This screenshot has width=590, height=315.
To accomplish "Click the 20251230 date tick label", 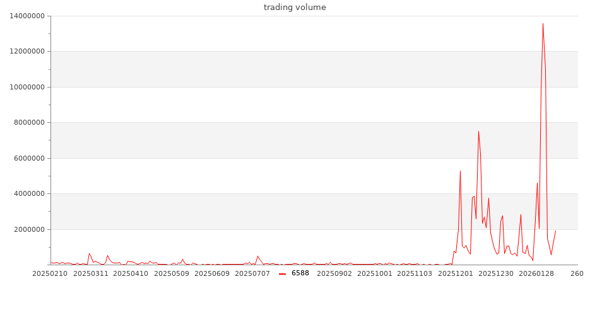I will [x=496, y=273].
